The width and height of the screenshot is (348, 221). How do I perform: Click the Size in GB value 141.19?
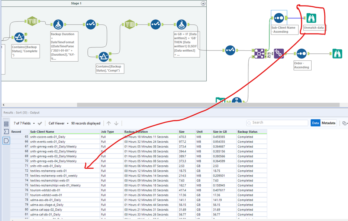pos(224,200)
